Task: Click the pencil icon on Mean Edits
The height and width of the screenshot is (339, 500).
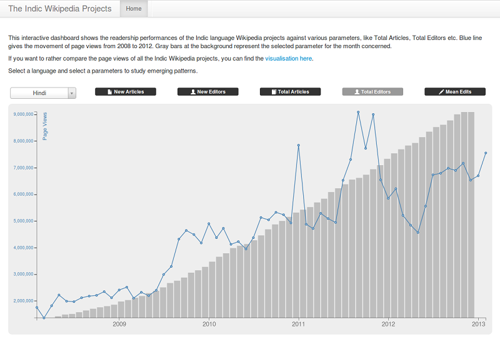Action: (x=442, y=92)
